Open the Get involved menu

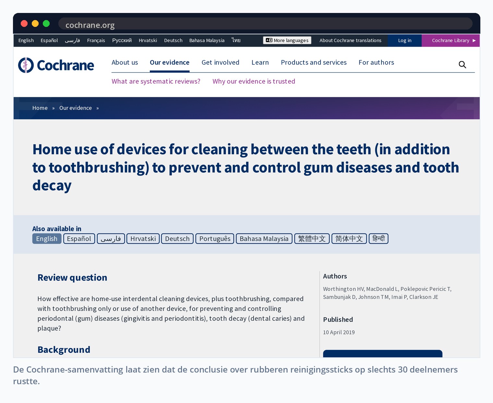point(221,63)
